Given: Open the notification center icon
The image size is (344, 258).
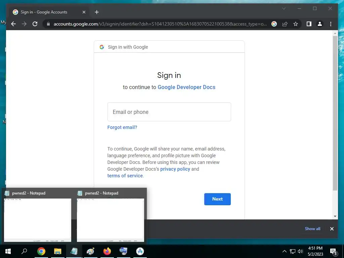Looking at the screenshot, I should [334, 252].
